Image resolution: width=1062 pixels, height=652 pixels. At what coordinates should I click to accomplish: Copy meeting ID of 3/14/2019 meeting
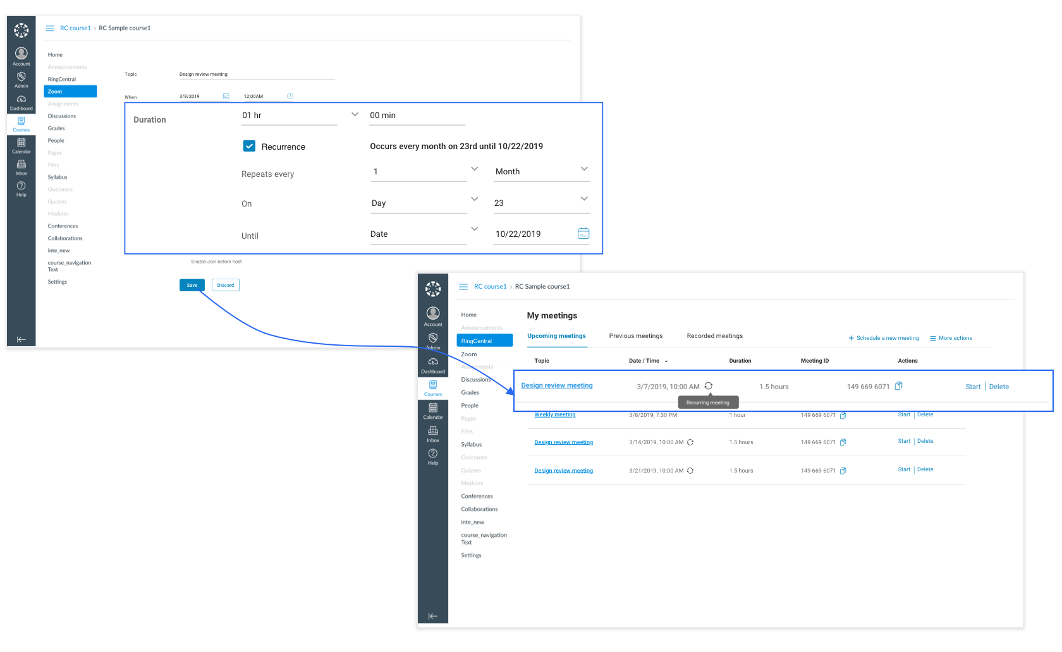click(843, 442)
